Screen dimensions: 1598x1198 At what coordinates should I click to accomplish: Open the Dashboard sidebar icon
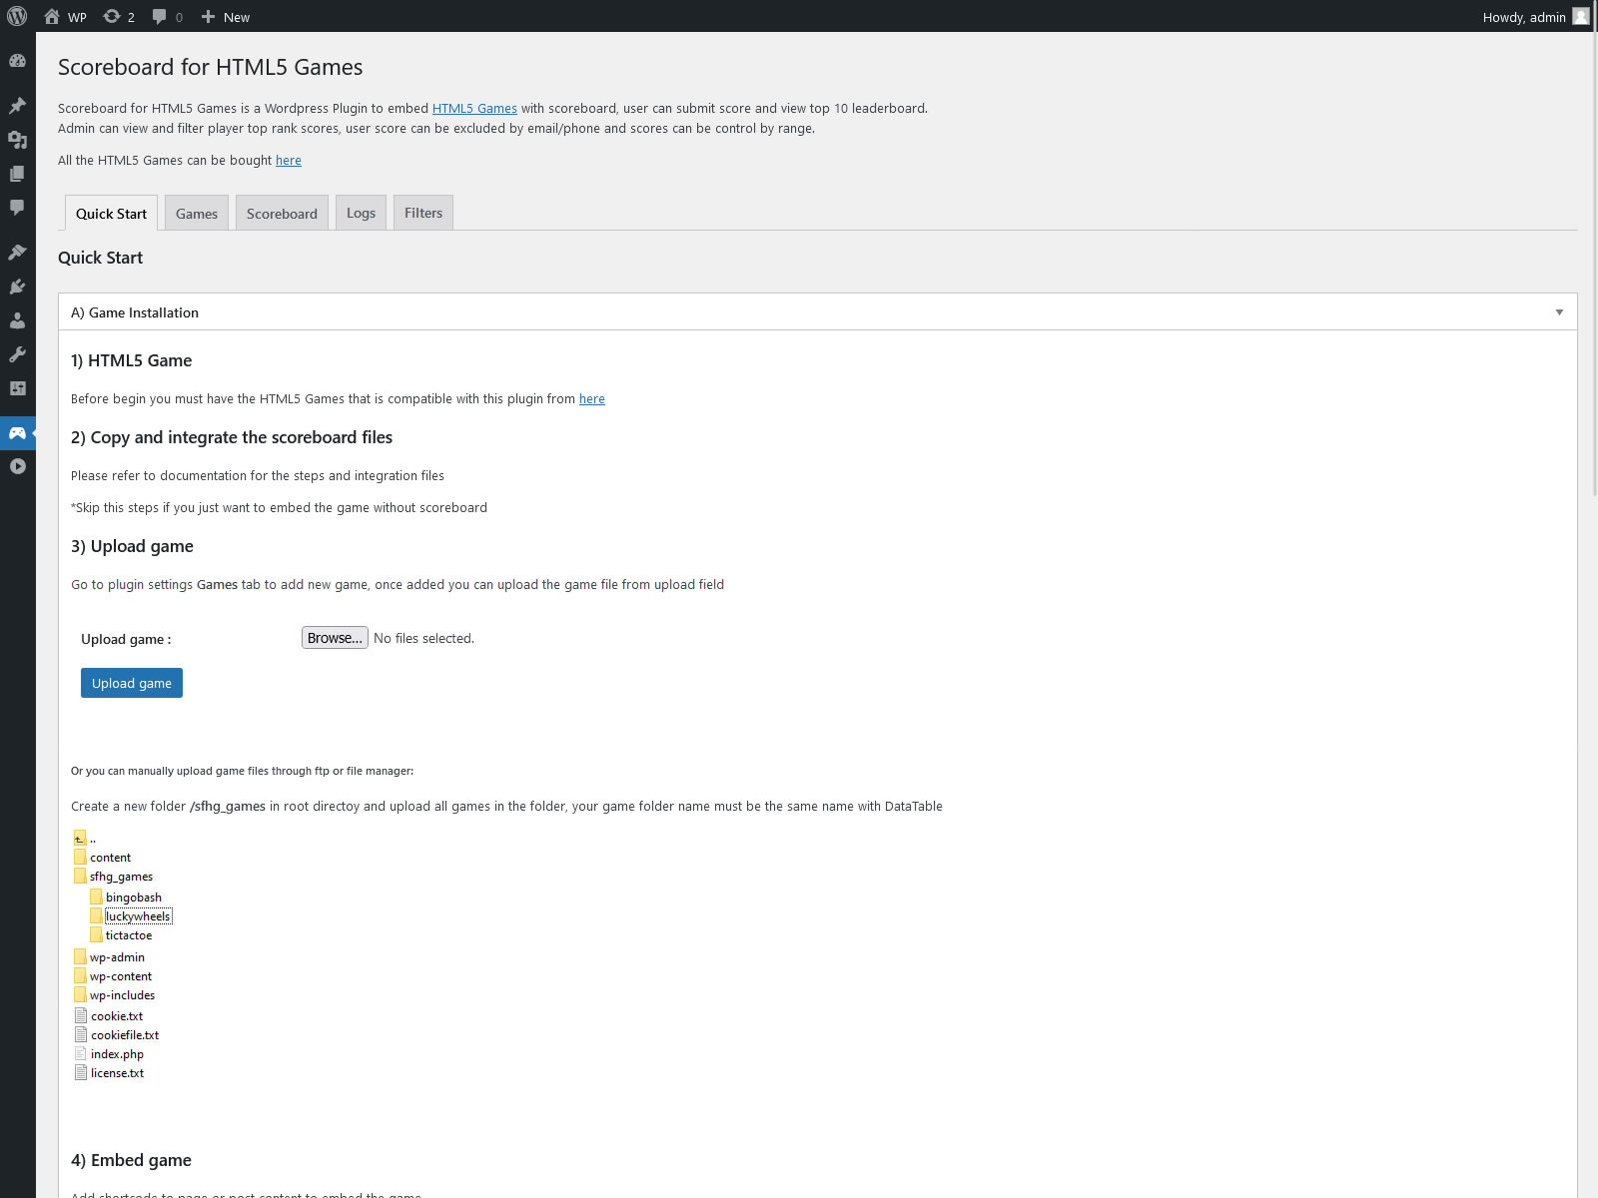(x=17, y=61)
